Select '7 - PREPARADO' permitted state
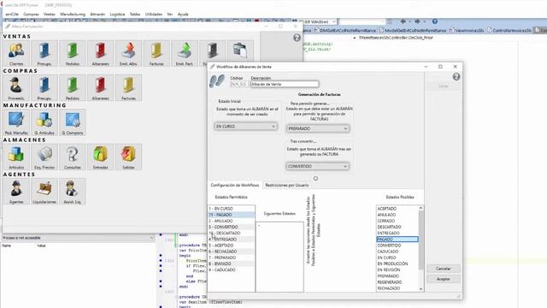 coord(232,258)
